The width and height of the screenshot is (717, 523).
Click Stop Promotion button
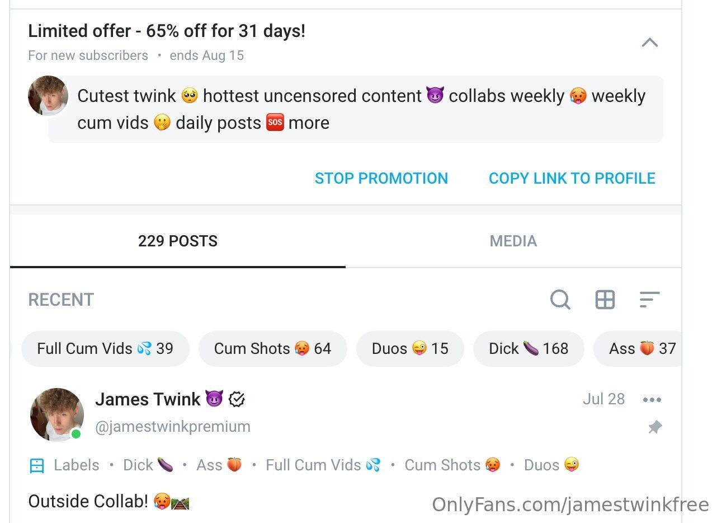pos(381,179)
